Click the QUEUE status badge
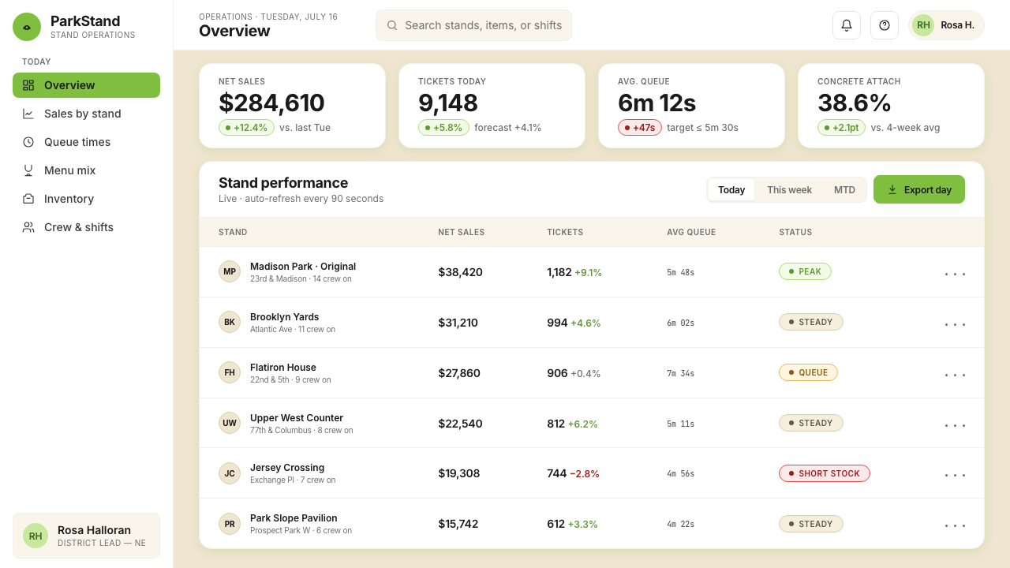This screenshot has width=1010, height=568. click(x=808, y=372)
